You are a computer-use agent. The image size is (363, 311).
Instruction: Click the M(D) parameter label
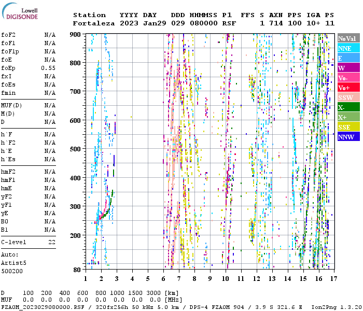[8, 114]
